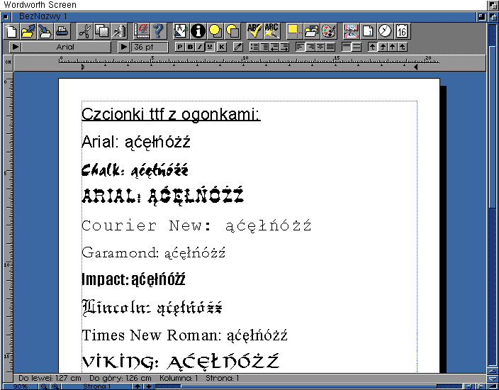Image resolution: width=499 pixels, height=390 pixels.
Task: Insert page break icon
Action: (352, 31)
